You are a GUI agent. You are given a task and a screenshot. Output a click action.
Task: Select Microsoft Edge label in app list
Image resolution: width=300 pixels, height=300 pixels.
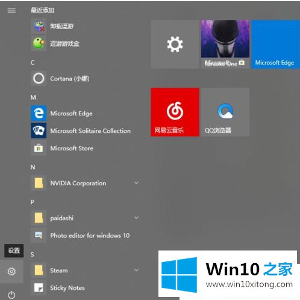(71, 113)
